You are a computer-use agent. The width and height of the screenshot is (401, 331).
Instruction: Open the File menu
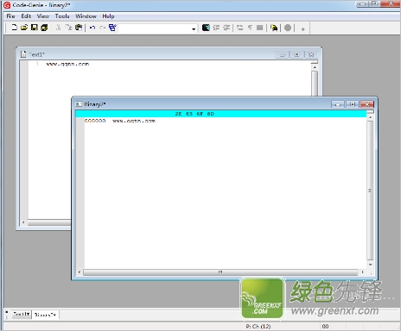pos(10,16)
